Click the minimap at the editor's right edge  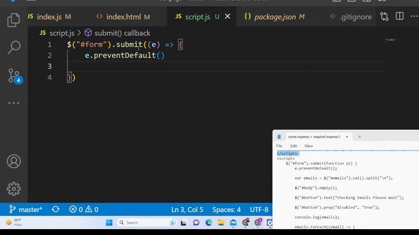[390, 40]
